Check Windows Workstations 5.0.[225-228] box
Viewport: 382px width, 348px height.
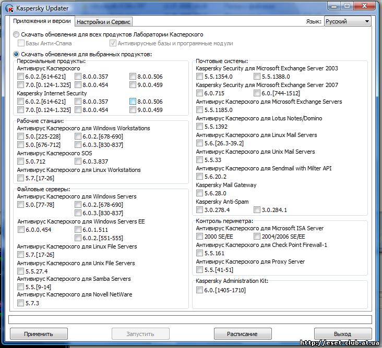(20, 136)
